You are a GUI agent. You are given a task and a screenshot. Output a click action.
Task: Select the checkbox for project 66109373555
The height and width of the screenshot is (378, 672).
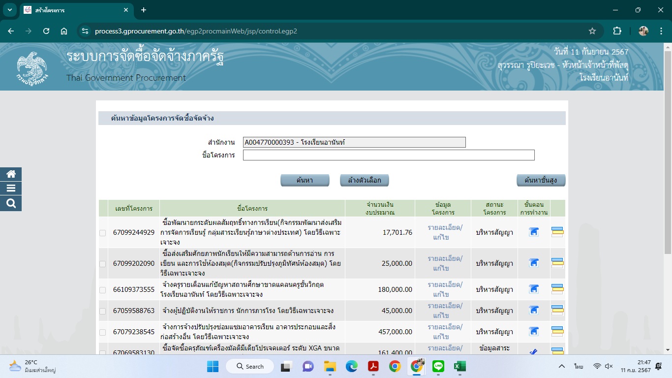[x=103, y=290]
